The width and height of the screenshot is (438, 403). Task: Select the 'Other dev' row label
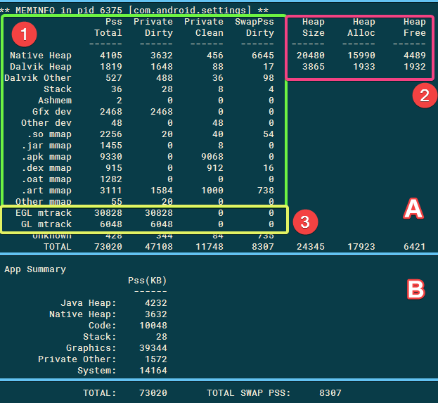(x=46, y=122)
